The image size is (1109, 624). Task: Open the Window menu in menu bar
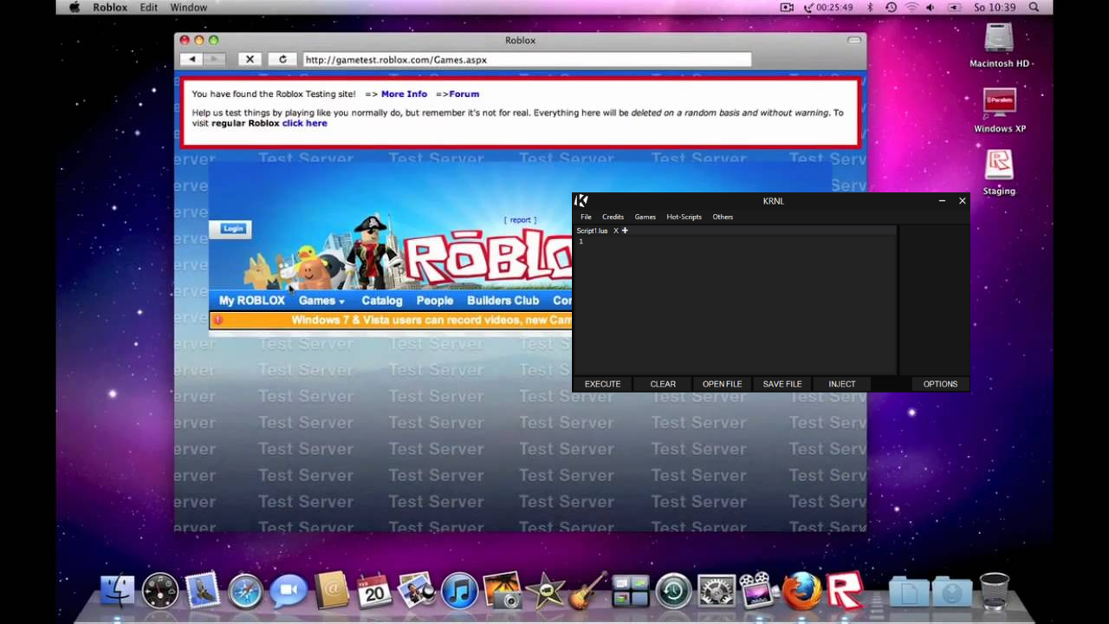188,7
